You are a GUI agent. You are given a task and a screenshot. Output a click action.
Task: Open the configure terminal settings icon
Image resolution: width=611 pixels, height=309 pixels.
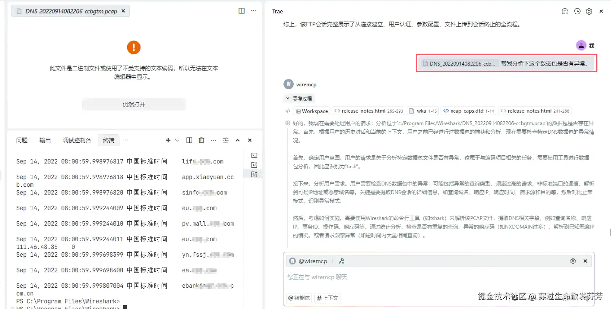point(226,140)
